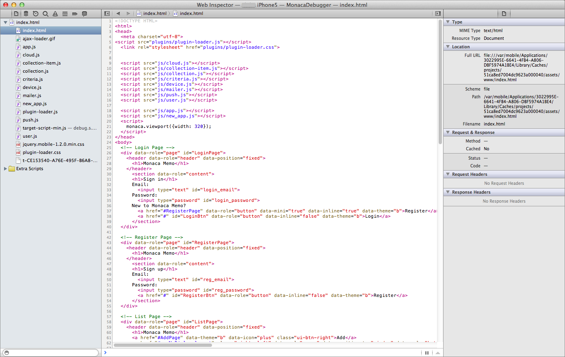Screen dimensions: 565x357
Task: Toggle the right details sidebar
Action: [x=438, y=13]
